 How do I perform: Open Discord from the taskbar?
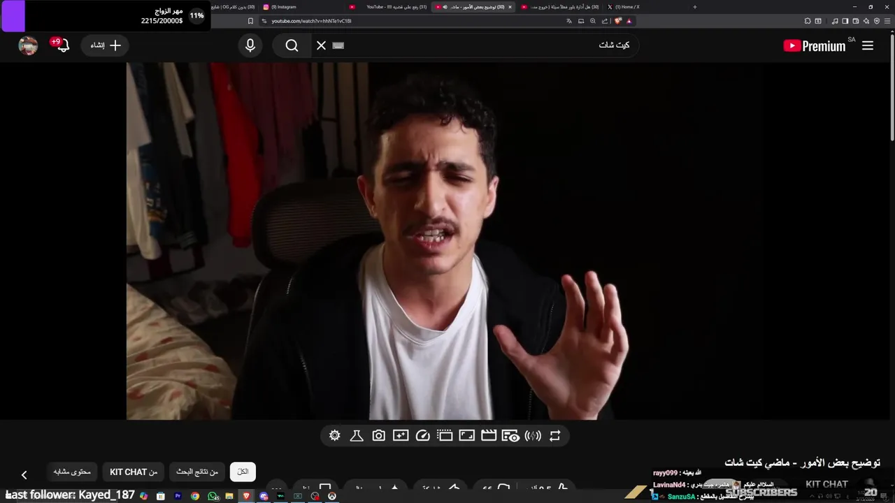coord(264,496)
